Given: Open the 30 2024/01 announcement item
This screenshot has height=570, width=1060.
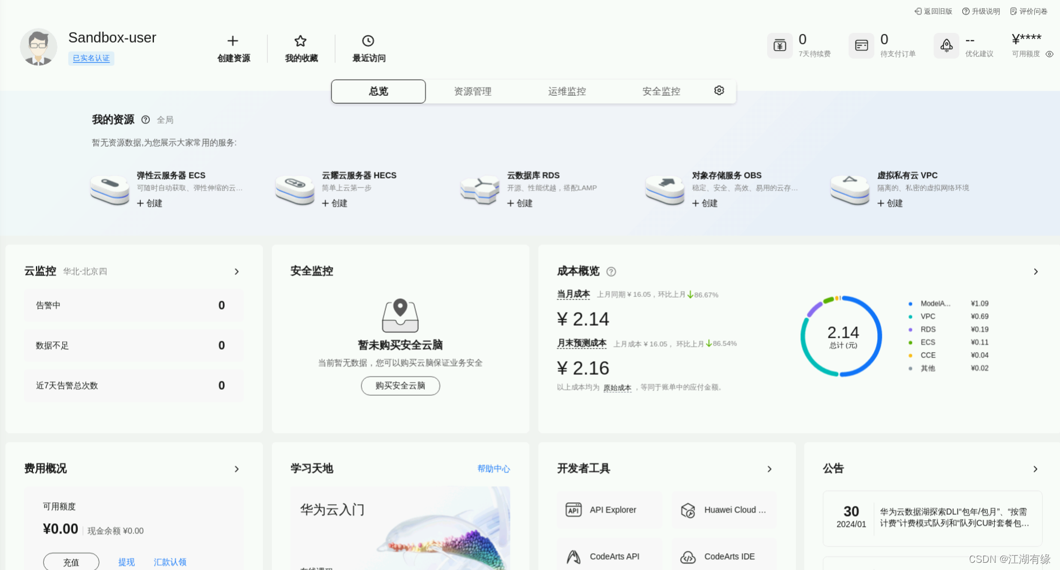Looking at the screenshot, I should pos(932,519).
